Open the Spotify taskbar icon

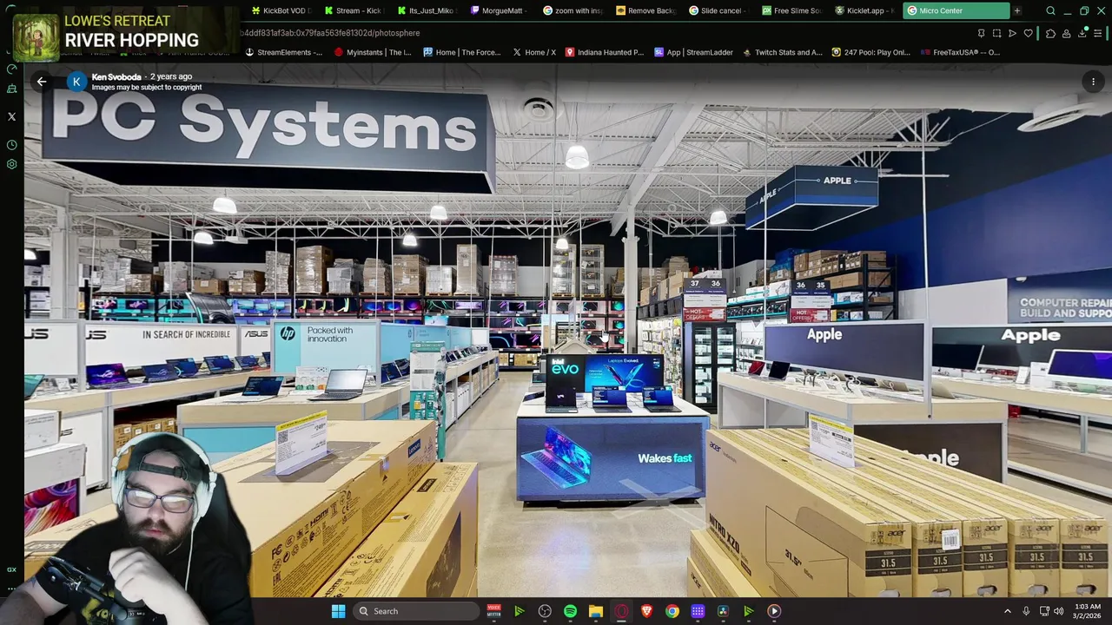(x=570, y=611)
